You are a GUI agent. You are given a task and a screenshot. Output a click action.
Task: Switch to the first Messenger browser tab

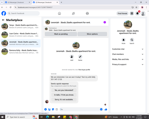point(18,2)
